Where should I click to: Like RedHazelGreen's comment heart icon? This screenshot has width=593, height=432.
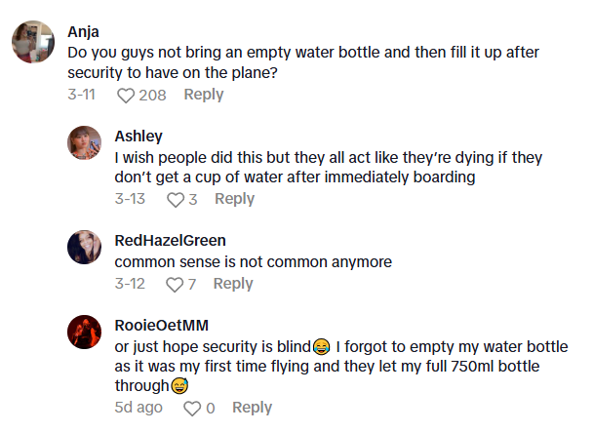coord(175,285)
